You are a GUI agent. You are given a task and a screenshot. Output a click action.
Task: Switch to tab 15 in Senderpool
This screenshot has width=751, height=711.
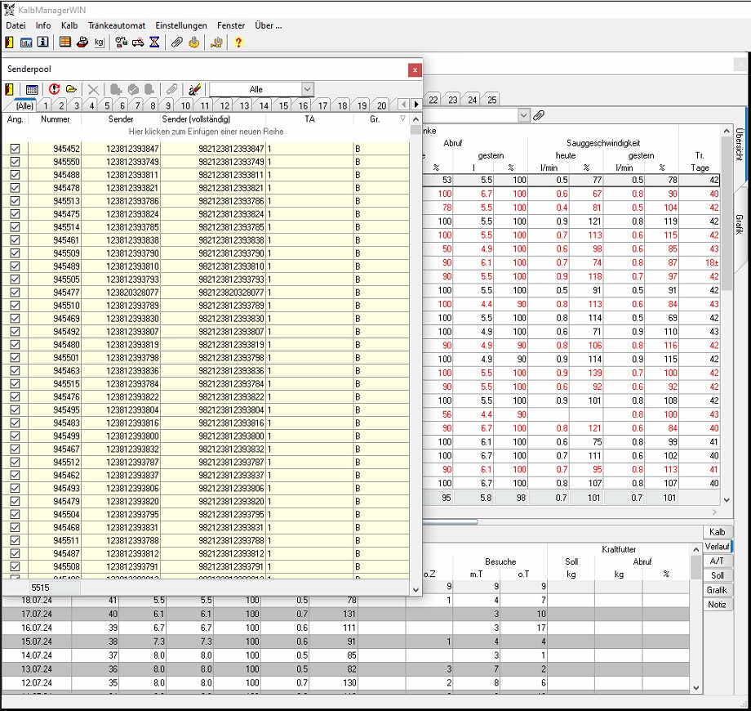point(283,105)
